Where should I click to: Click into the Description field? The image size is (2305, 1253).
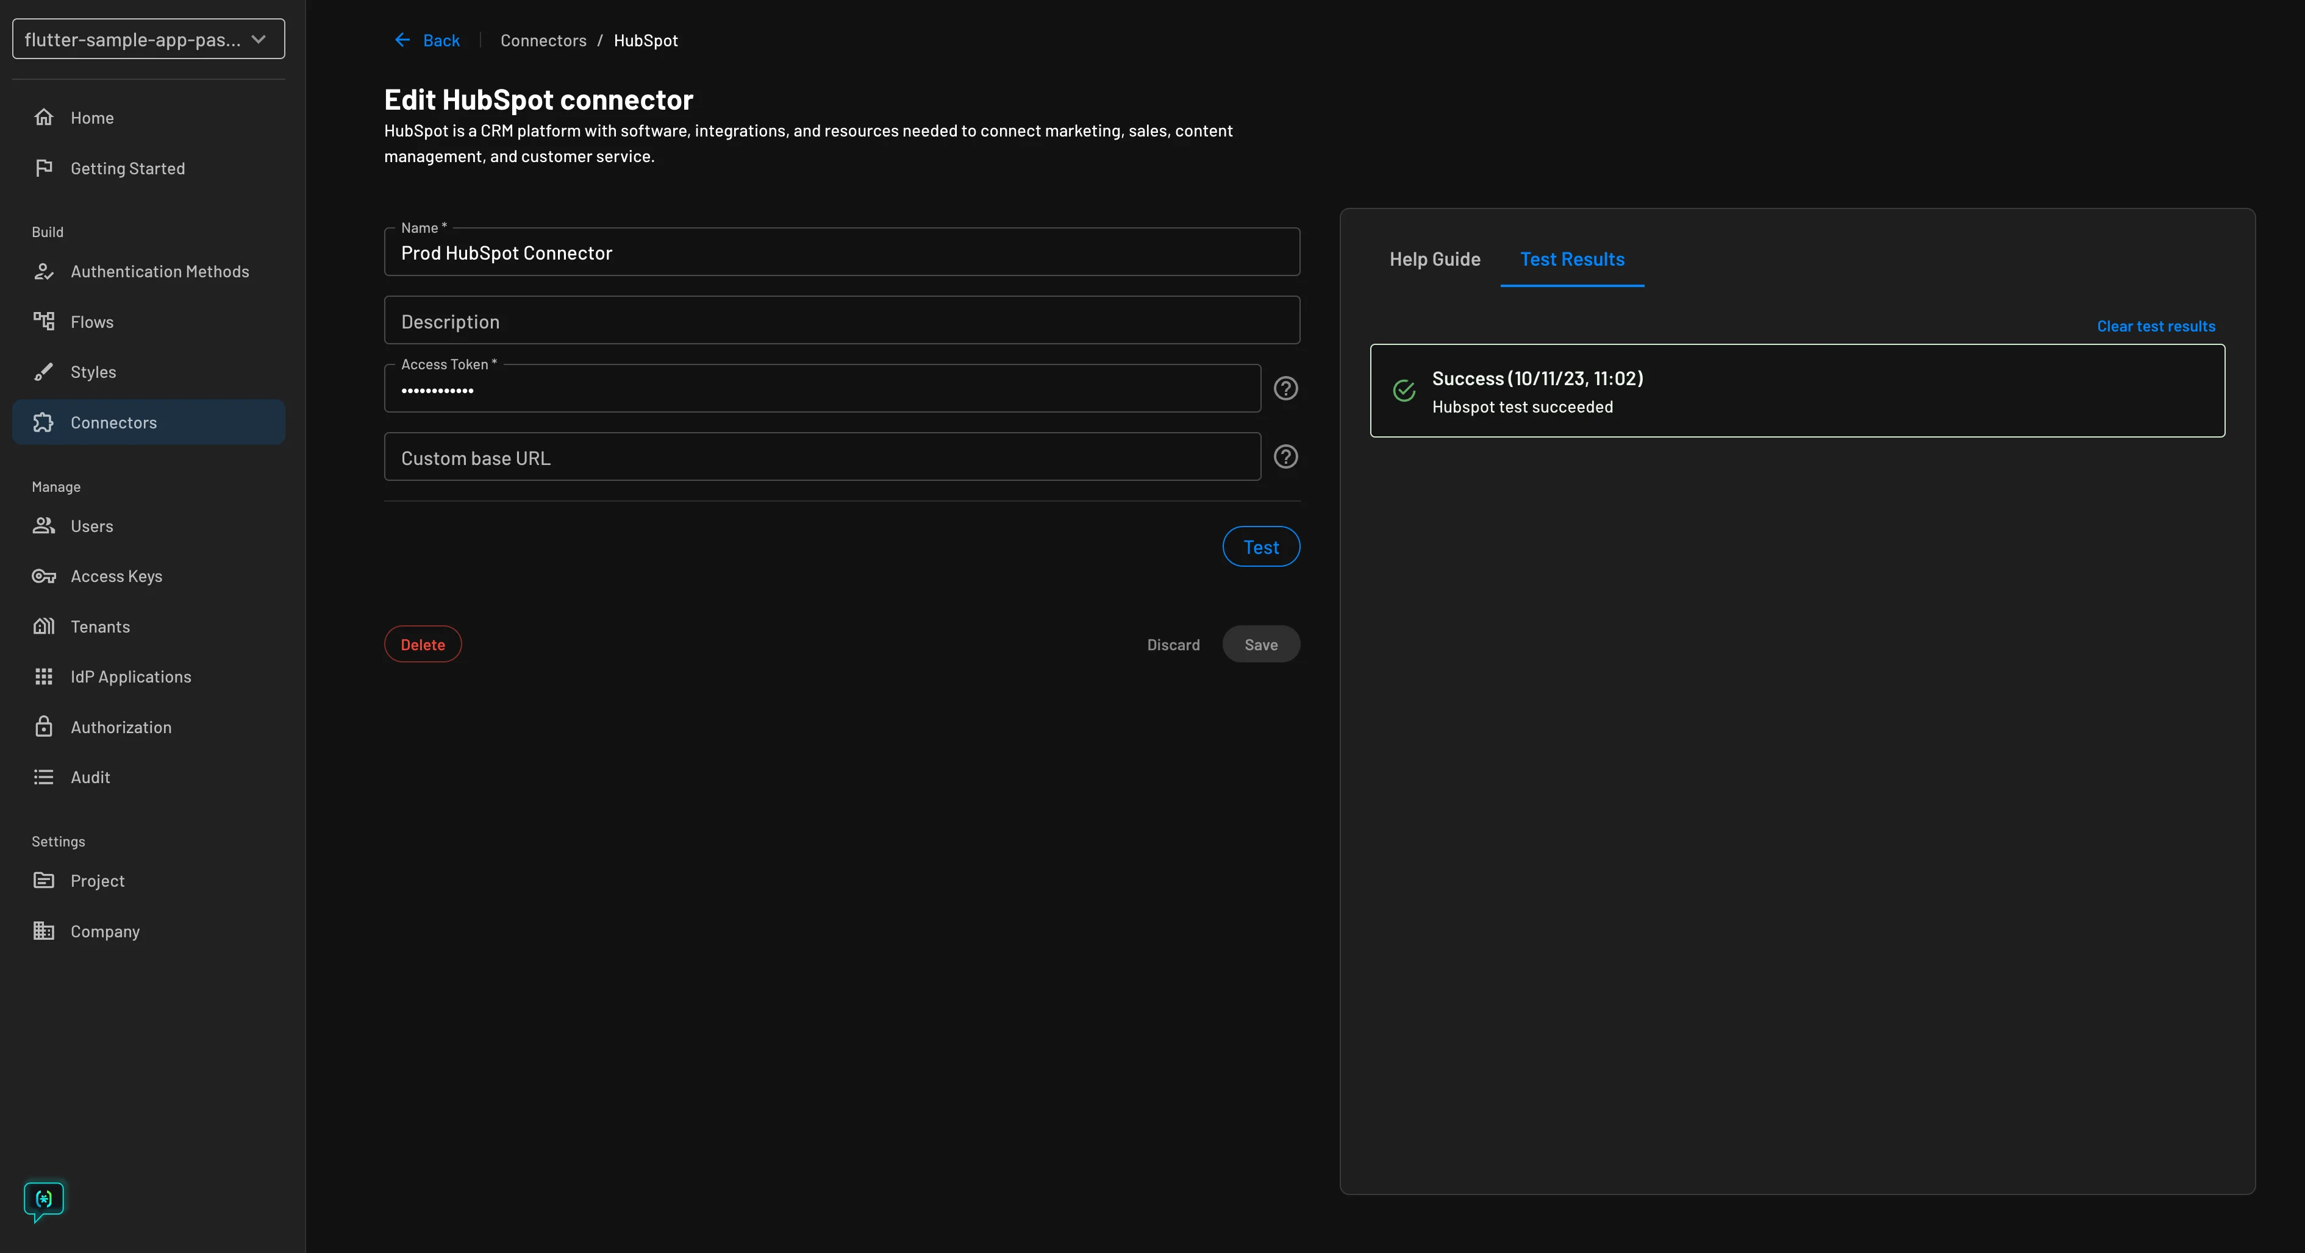point(842,320)
